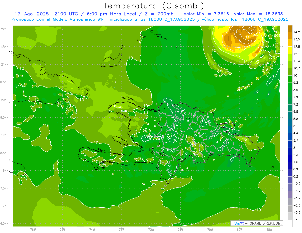The image size is (302, 233).
Task: Click the blue "SisTT" logo text
Action: coord(239,223)
